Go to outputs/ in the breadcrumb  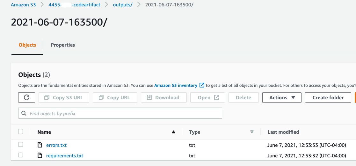coord(123,4)
